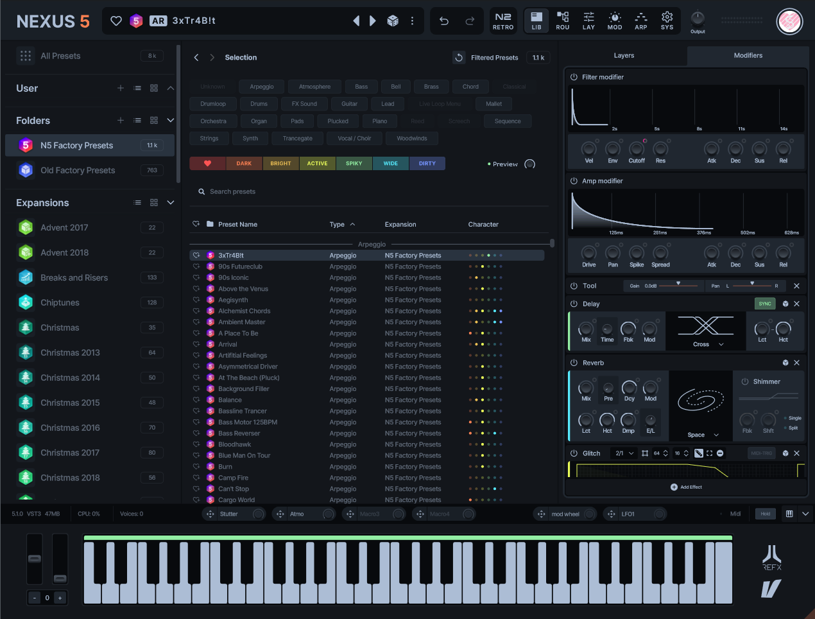The image size is (815, 619).
Task: Open the RETRO view
Action: pos(503,21)
